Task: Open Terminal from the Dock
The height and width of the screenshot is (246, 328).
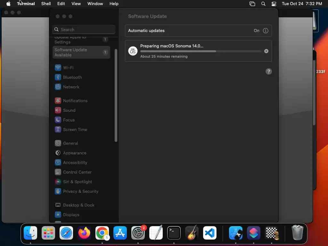Action: click(174, 233)
